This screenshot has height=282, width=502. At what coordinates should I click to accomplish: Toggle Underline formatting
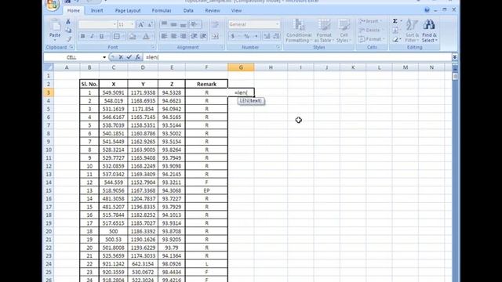point(101,37)
